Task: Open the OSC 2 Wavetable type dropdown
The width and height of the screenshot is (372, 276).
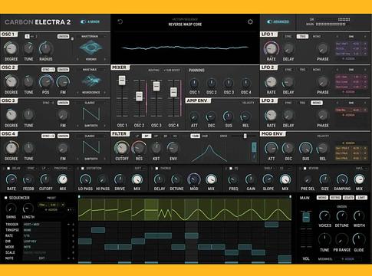Action: pos(91,70)
